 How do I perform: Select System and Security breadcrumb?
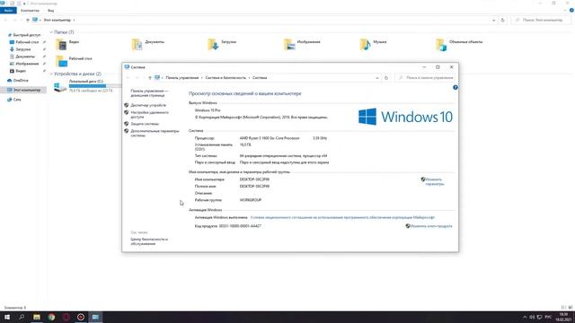(x=226, y=78)
